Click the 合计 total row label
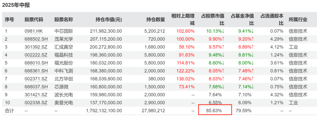The image size is (317, 118). tap(9, 111)
